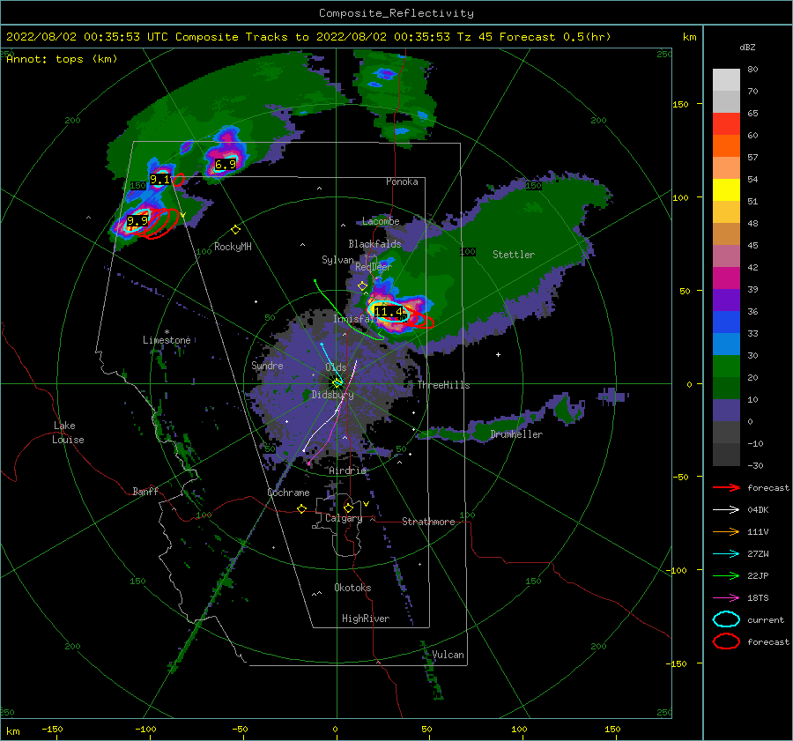The width and height of the screenshot is (793, 741).
Task: Click the Blackfalds town label
Action: (x=374, y=244)
